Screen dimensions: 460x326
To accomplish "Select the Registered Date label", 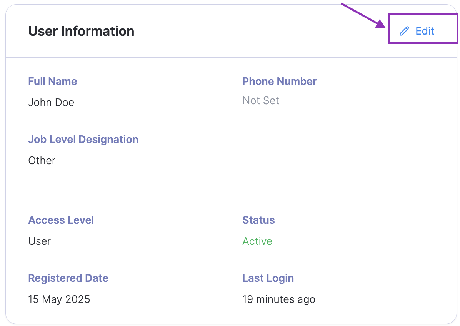I will 68,278.
